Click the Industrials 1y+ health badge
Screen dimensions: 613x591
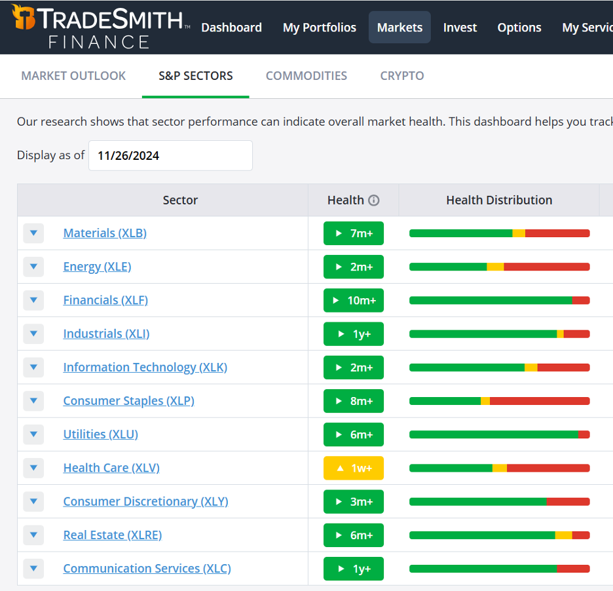[x=354, y=334]
